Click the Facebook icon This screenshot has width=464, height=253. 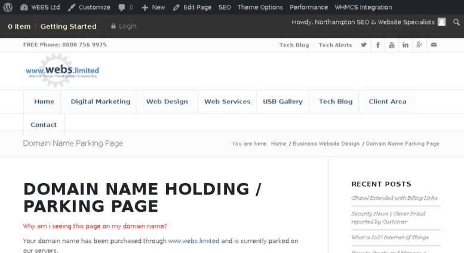[378, 45]
